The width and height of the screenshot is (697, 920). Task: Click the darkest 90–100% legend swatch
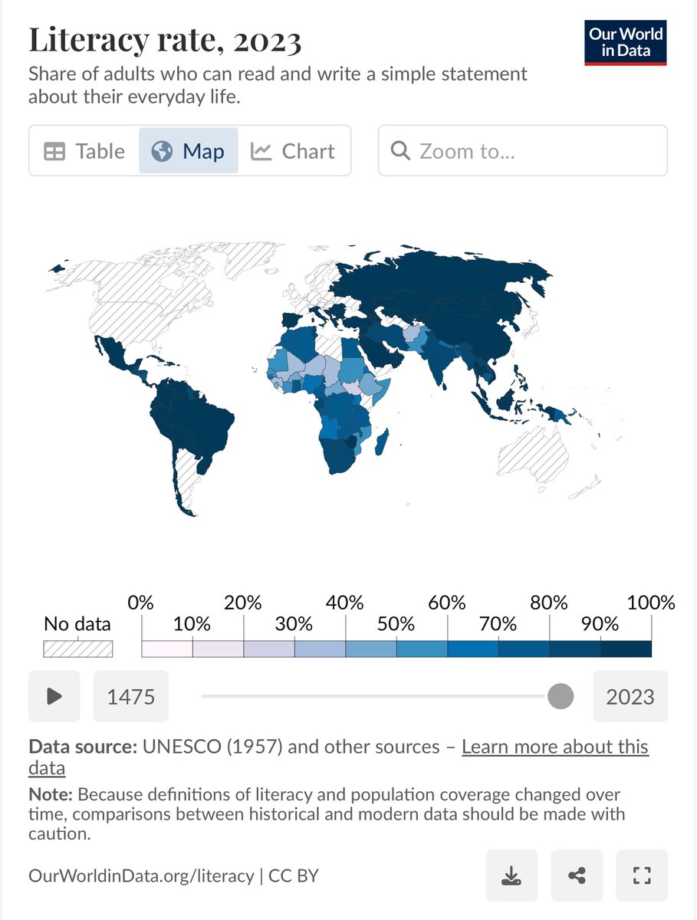[626, 649]
